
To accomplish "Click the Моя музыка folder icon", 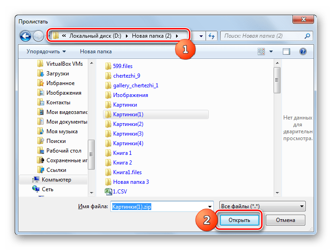I will (x=40, y=131).
